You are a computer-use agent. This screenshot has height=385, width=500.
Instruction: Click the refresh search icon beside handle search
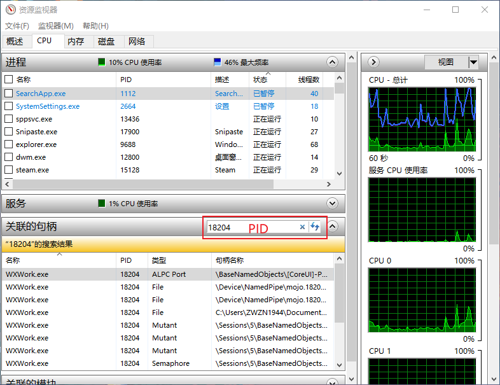(x=315, y=227)
